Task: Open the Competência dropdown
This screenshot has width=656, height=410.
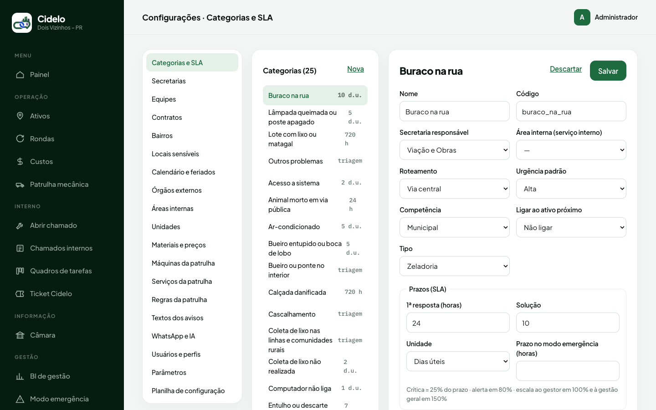Action: [x=455, y=227]
